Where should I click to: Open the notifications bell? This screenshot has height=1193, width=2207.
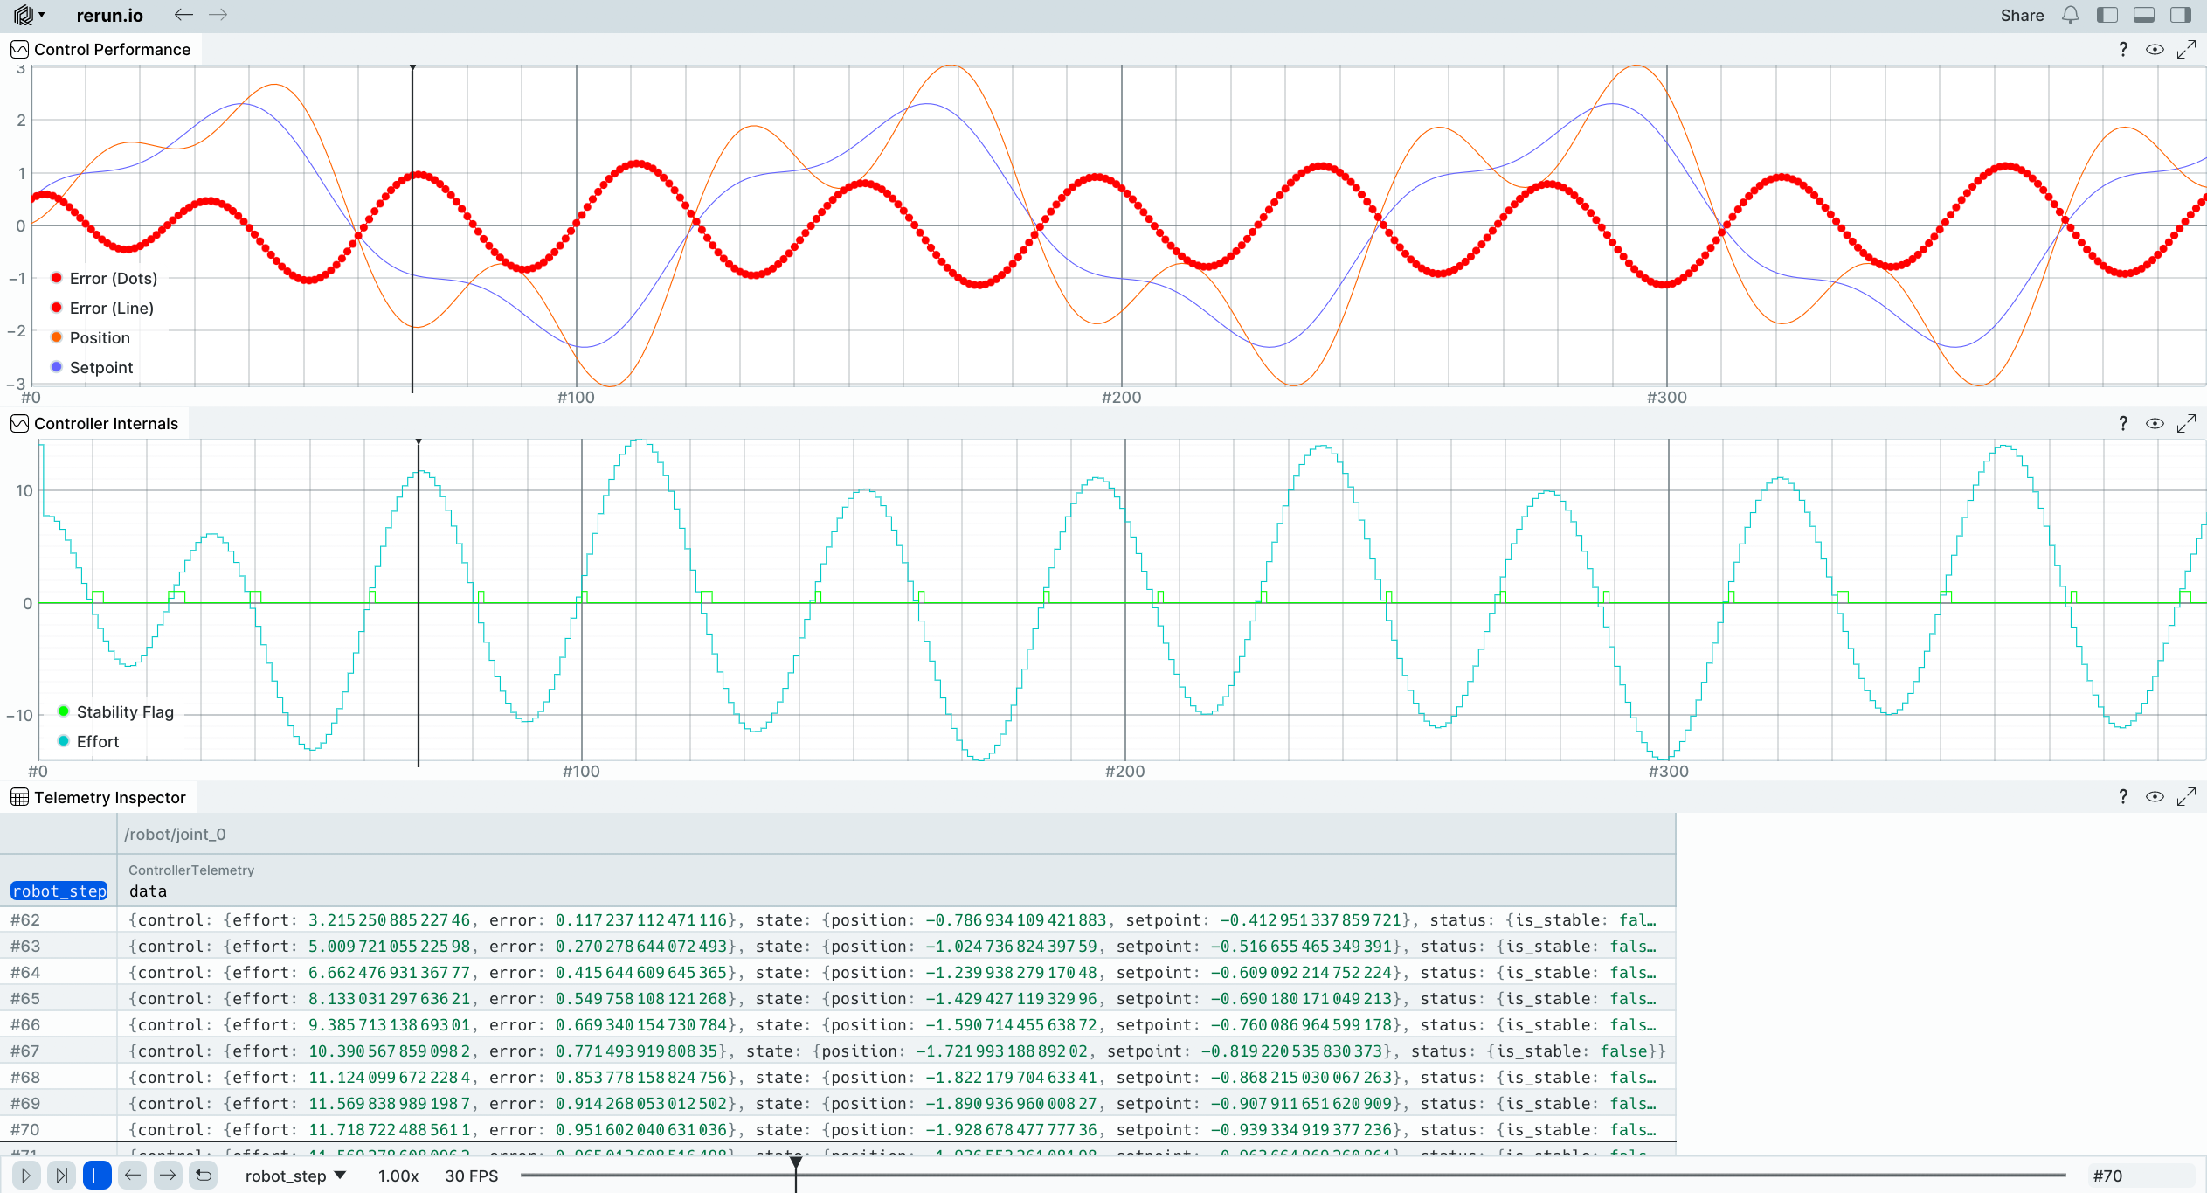click(x=2070, y=15)
